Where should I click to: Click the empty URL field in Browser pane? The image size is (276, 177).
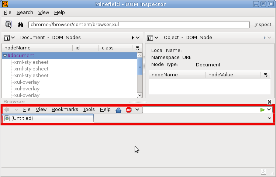pyautogui.click(x=201, y=110)
